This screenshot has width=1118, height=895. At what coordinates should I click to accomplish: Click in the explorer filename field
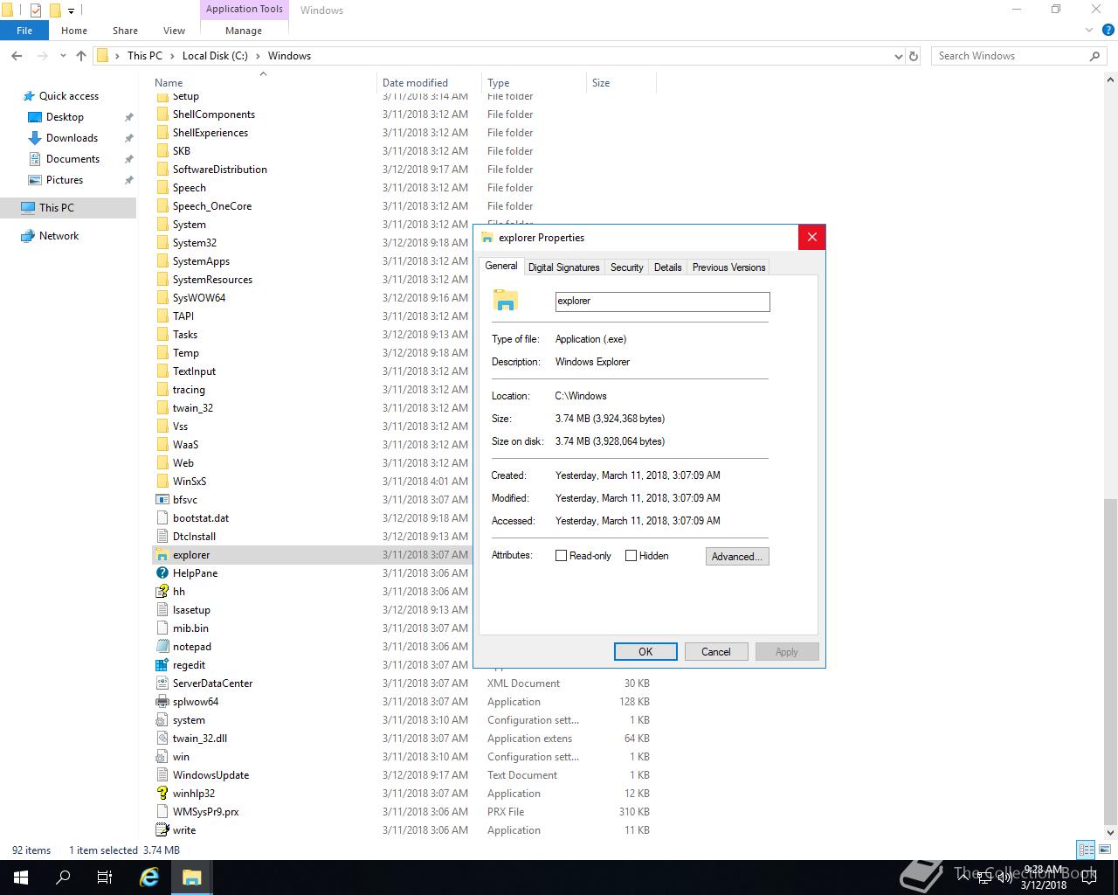(x=662, y=302)
